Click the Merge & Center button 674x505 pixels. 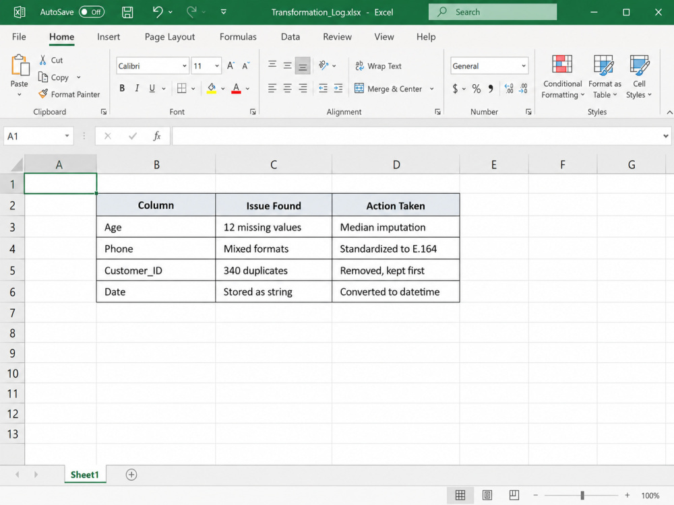pos(389,89)
